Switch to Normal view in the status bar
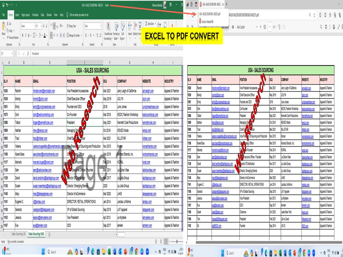 [156, 242]
